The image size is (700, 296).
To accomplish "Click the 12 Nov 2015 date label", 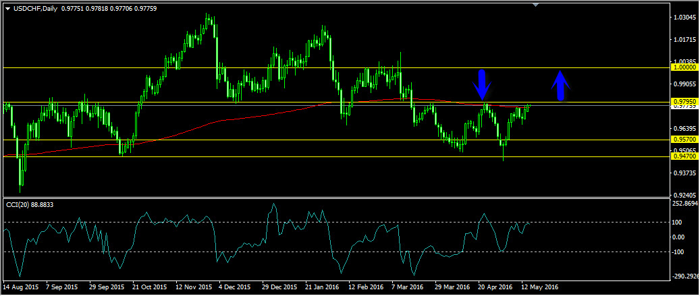I will pyautogui.click(x=193, y=287).
